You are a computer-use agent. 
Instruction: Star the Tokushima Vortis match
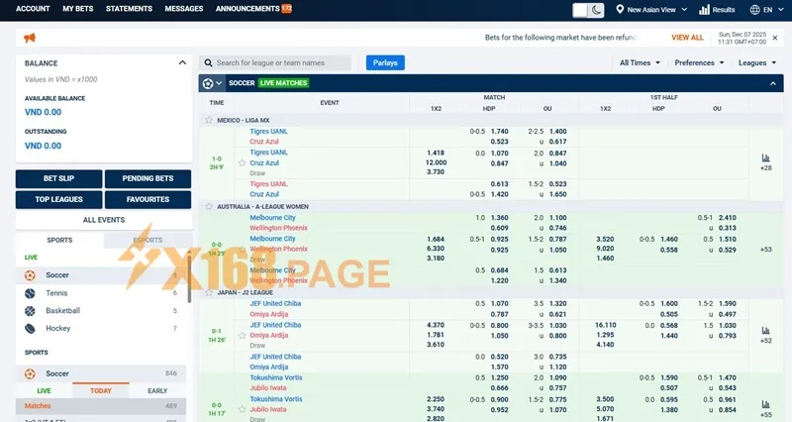242,409
